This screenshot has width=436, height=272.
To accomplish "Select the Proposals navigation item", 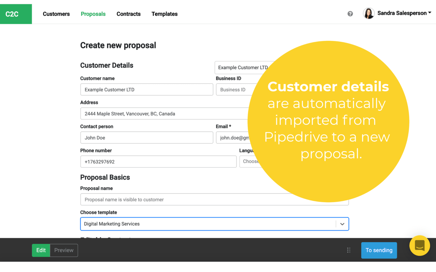I will pos(93,14).
